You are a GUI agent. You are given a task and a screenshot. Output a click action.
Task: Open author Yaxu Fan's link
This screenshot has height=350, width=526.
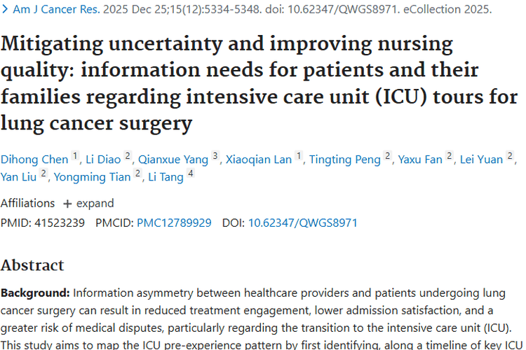tap(420, 159)
